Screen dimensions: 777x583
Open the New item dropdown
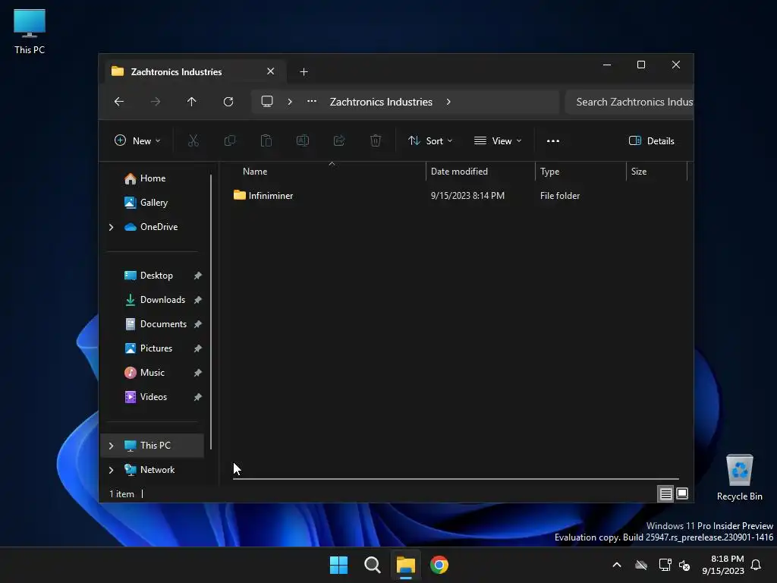[x=137, y=140]
